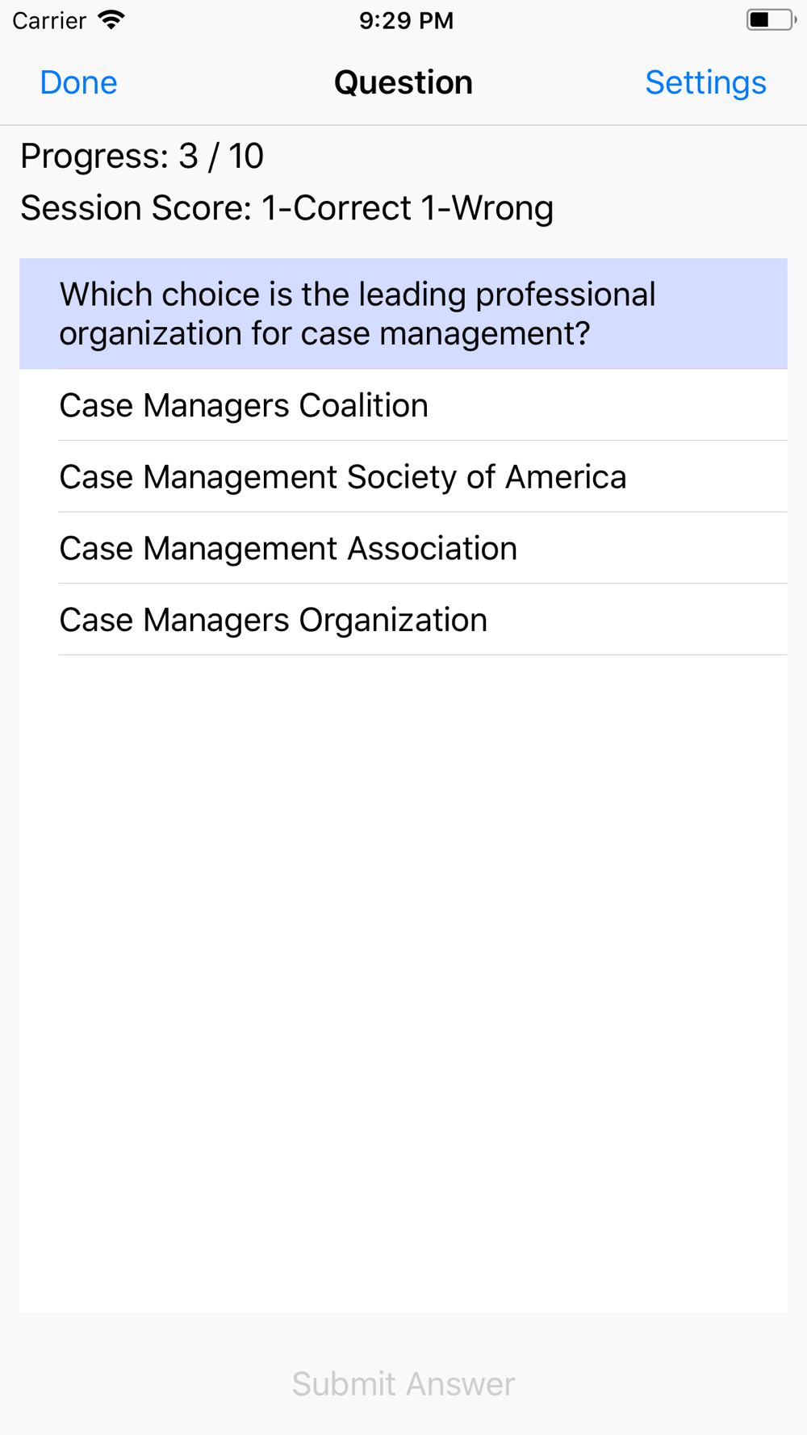807x1435 pixels.
Task: Submit Answer at the bottom
Action: pyautogui.click(x=403, y=1383)
